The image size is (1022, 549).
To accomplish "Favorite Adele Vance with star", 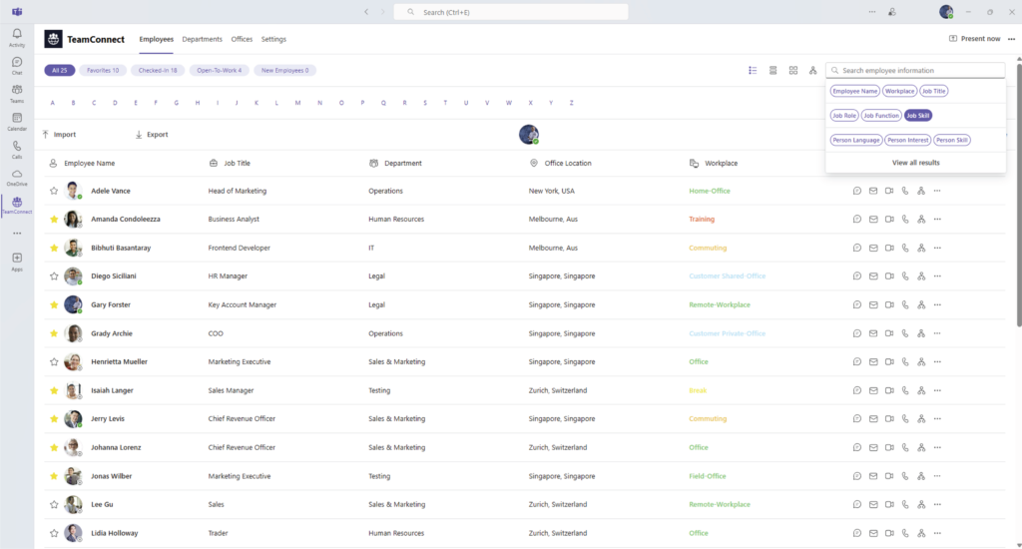I will [x=54, y=191].
